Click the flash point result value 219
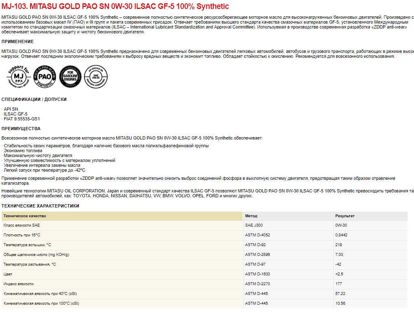The height and width of the screenshot is (312, 414). [338, 245]
